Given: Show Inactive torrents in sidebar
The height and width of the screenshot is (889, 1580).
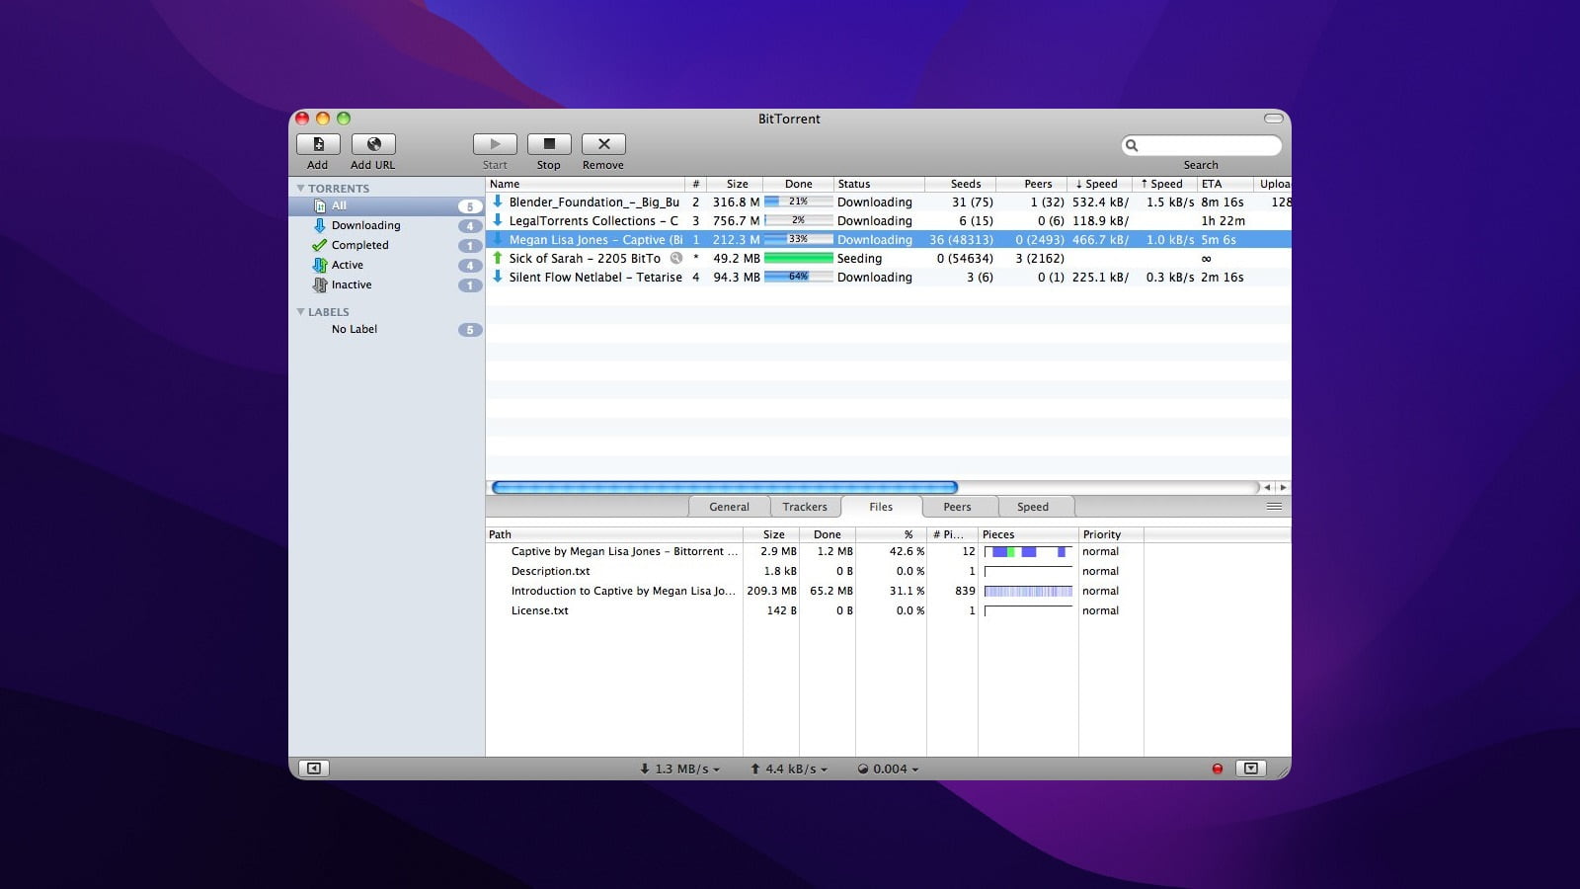Looking at the screenshot, I should [x=351, y=284].
